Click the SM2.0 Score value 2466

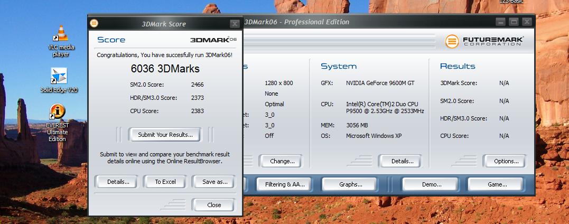click(198, 85)
